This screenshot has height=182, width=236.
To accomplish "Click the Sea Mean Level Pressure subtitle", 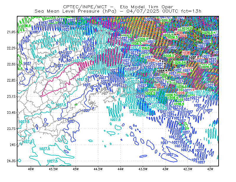I will click(x=118, y=11).
